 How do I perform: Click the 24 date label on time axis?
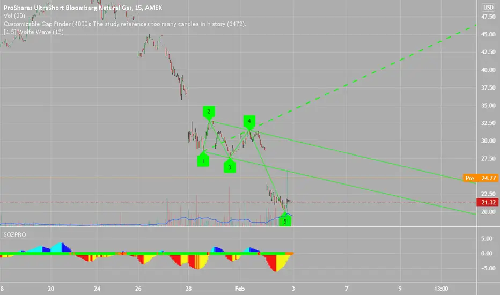pos(97,289)
